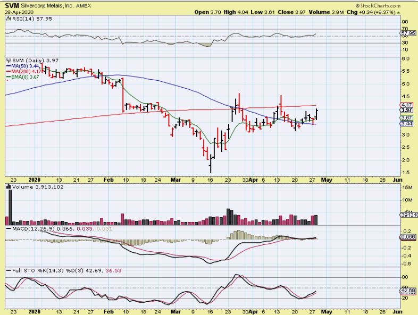The width and height of the screenshot is (418, 315).
Task: Click the High 4.04 value
Action: (236, 12)
